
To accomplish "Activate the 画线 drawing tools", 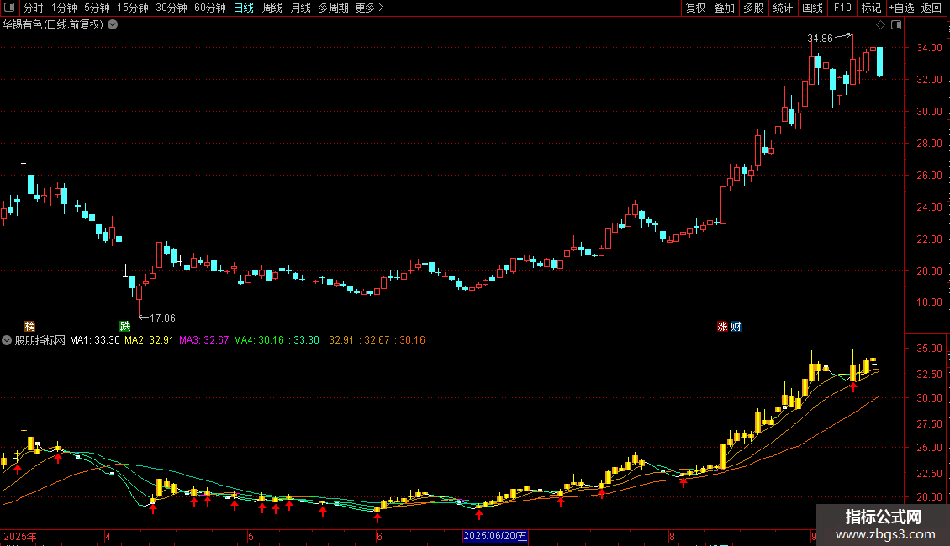I will coord(812,8).
